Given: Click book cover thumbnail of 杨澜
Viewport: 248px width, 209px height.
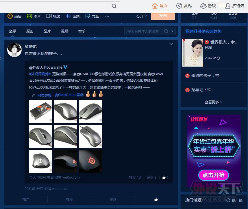Looking at the screenshot, I should pos(193,53).
